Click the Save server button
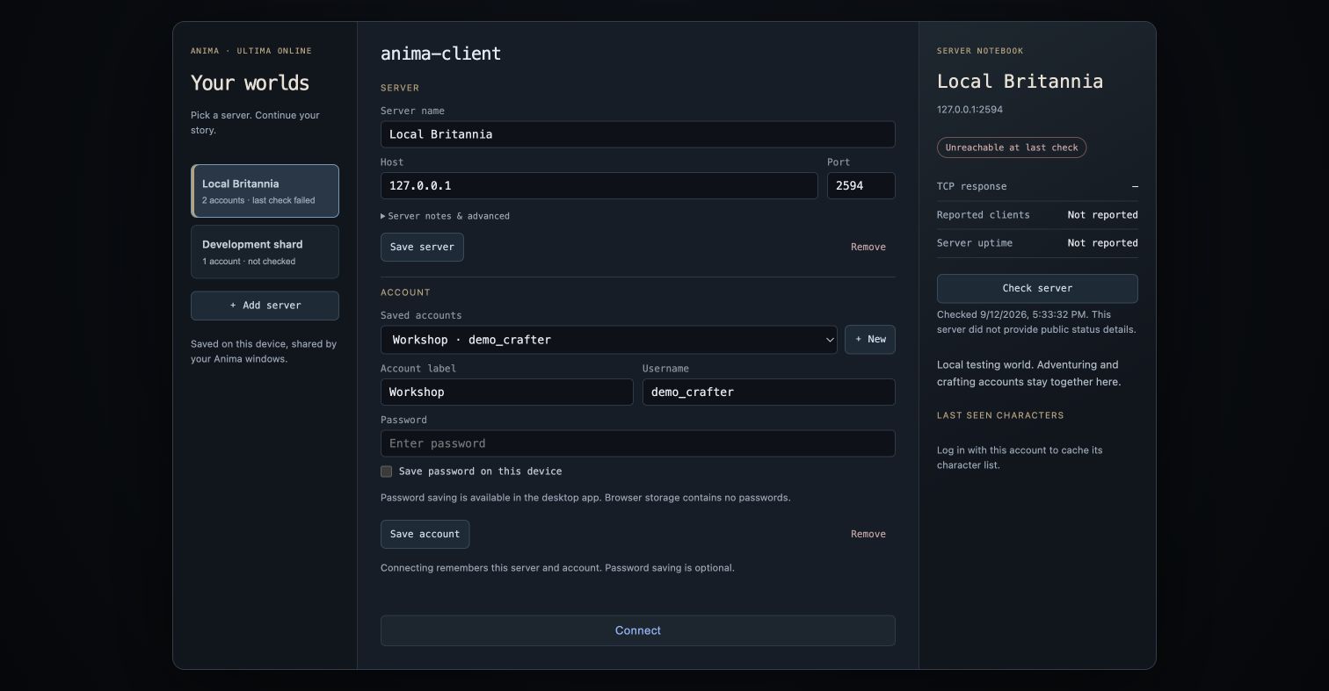1329x691 pixels. (x=422, y=247)
